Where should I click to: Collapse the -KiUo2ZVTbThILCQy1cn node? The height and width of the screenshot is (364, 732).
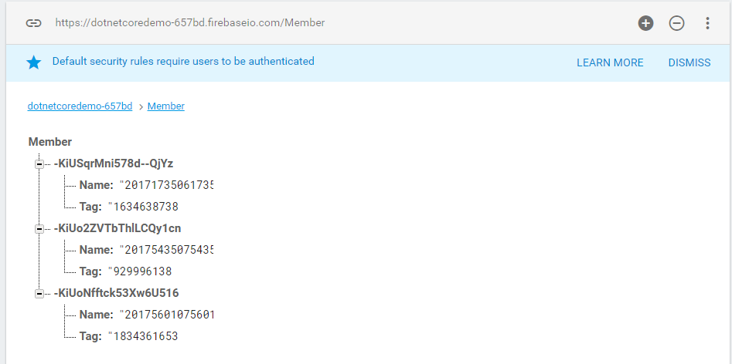39,228
